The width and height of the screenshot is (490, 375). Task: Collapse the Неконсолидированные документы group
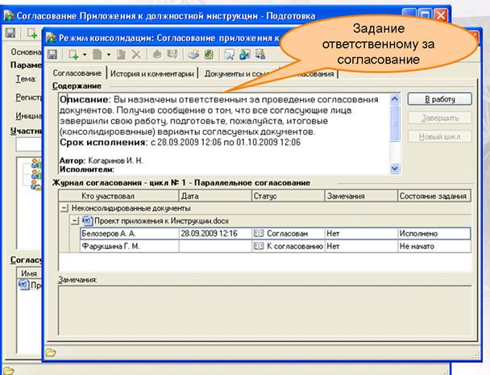(x=64, y=208)
